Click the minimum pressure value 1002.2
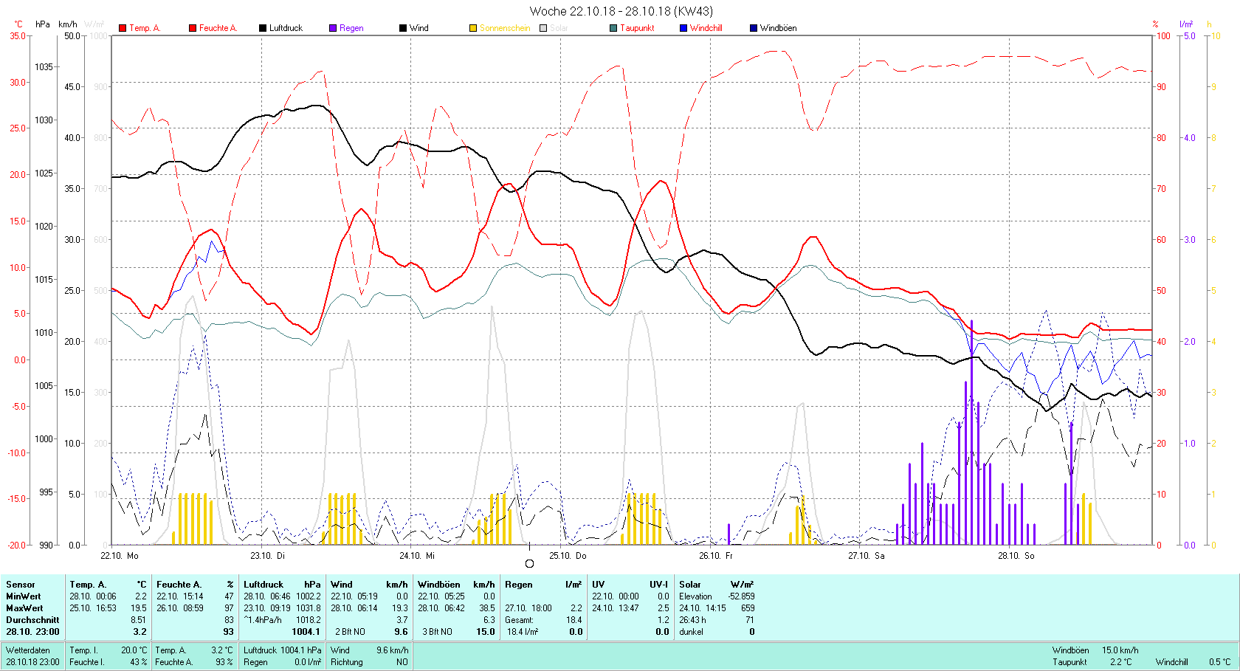 coord(309,596)
